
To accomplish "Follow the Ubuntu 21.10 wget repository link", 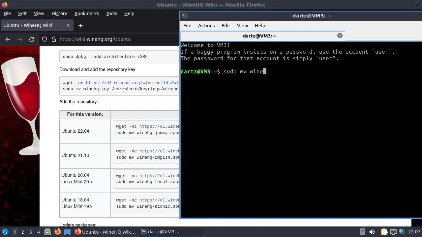I will tap(159, 151).
